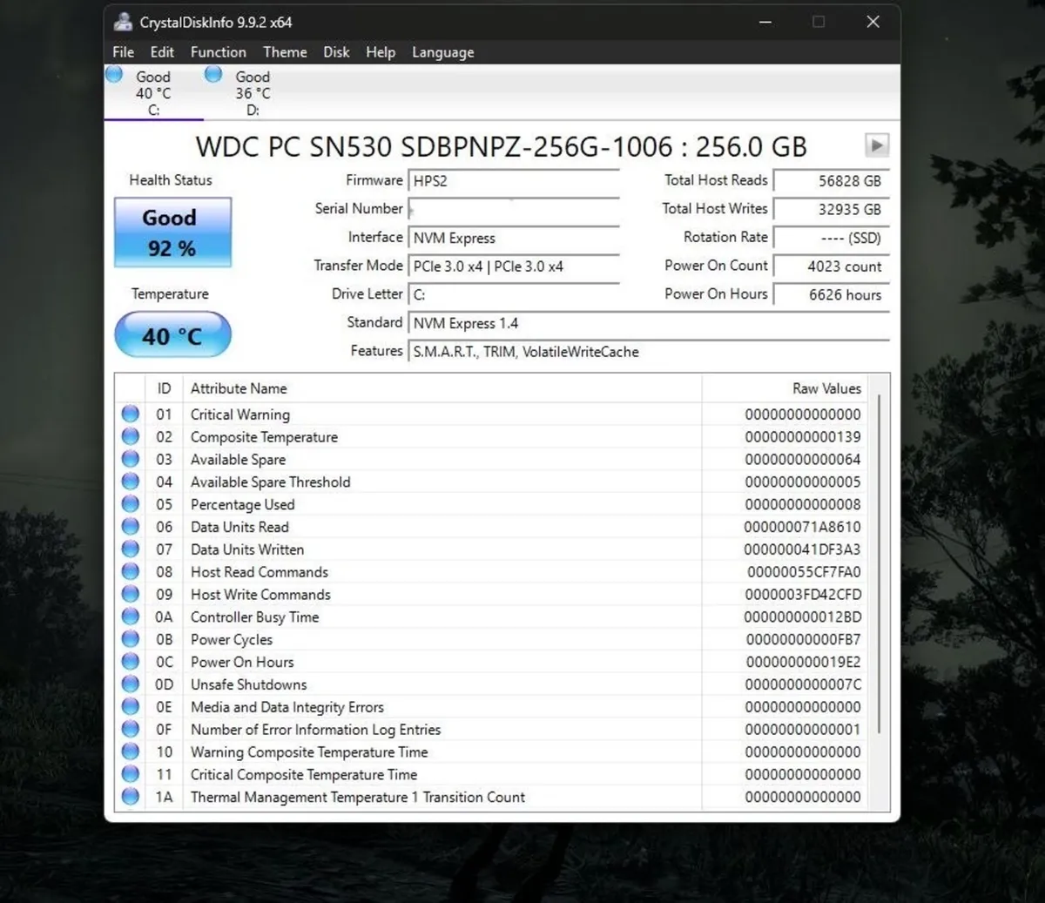This screenshot has width=1045, height=903.
Task: Click the CrystalDiskInfo title bar app icon
Action: tap(123, 22)
